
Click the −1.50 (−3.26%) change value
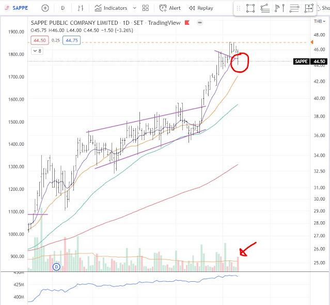click(x=117, y=30)
